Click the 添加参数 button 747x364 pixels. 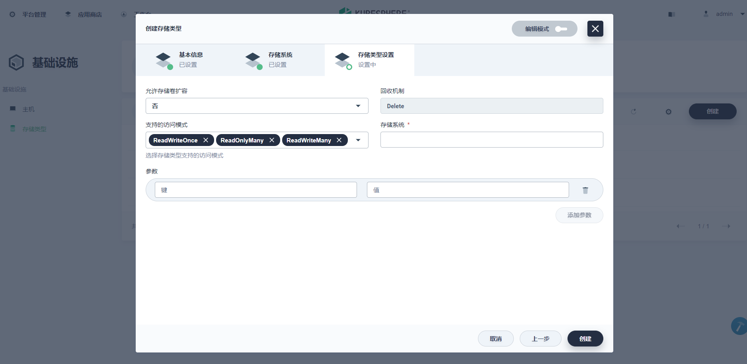click(x=579, y=215)
